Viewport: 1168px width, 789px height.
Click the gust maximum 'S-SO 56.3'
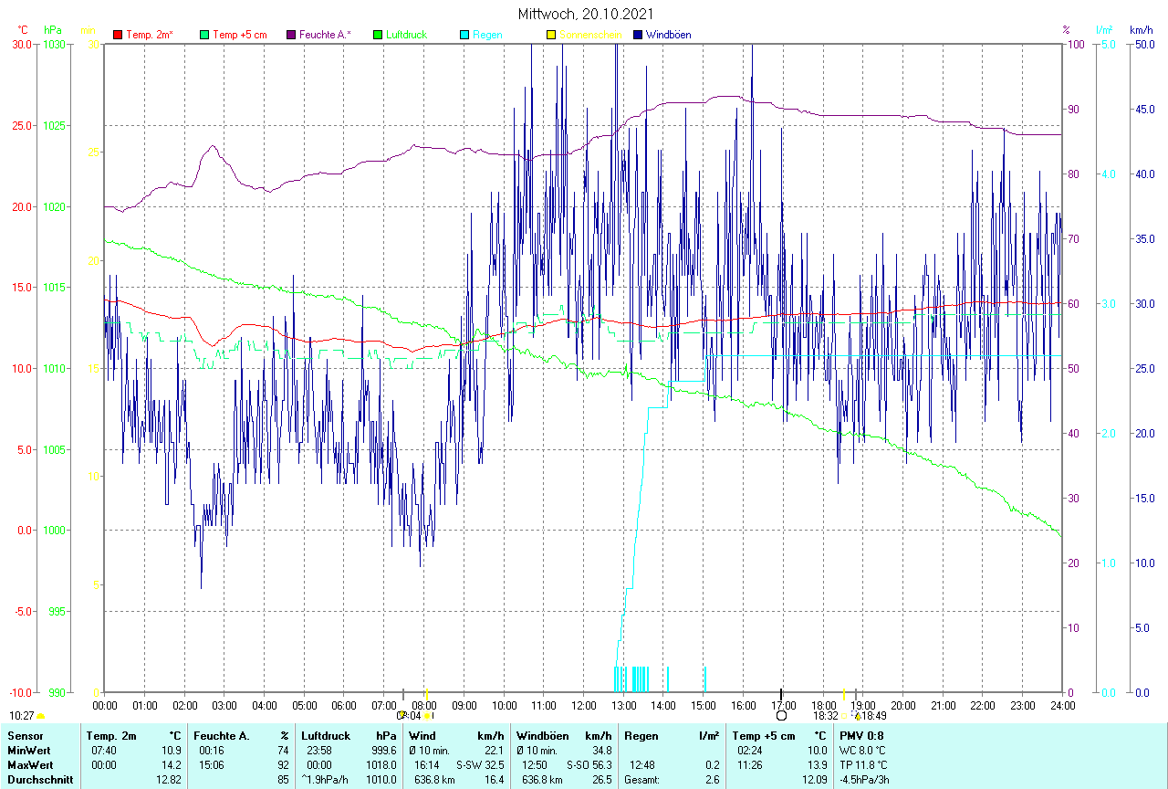(588, 764)
